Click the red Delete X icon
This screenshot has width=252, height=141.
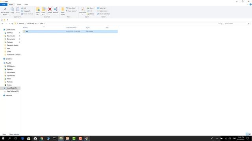(50, 9)
